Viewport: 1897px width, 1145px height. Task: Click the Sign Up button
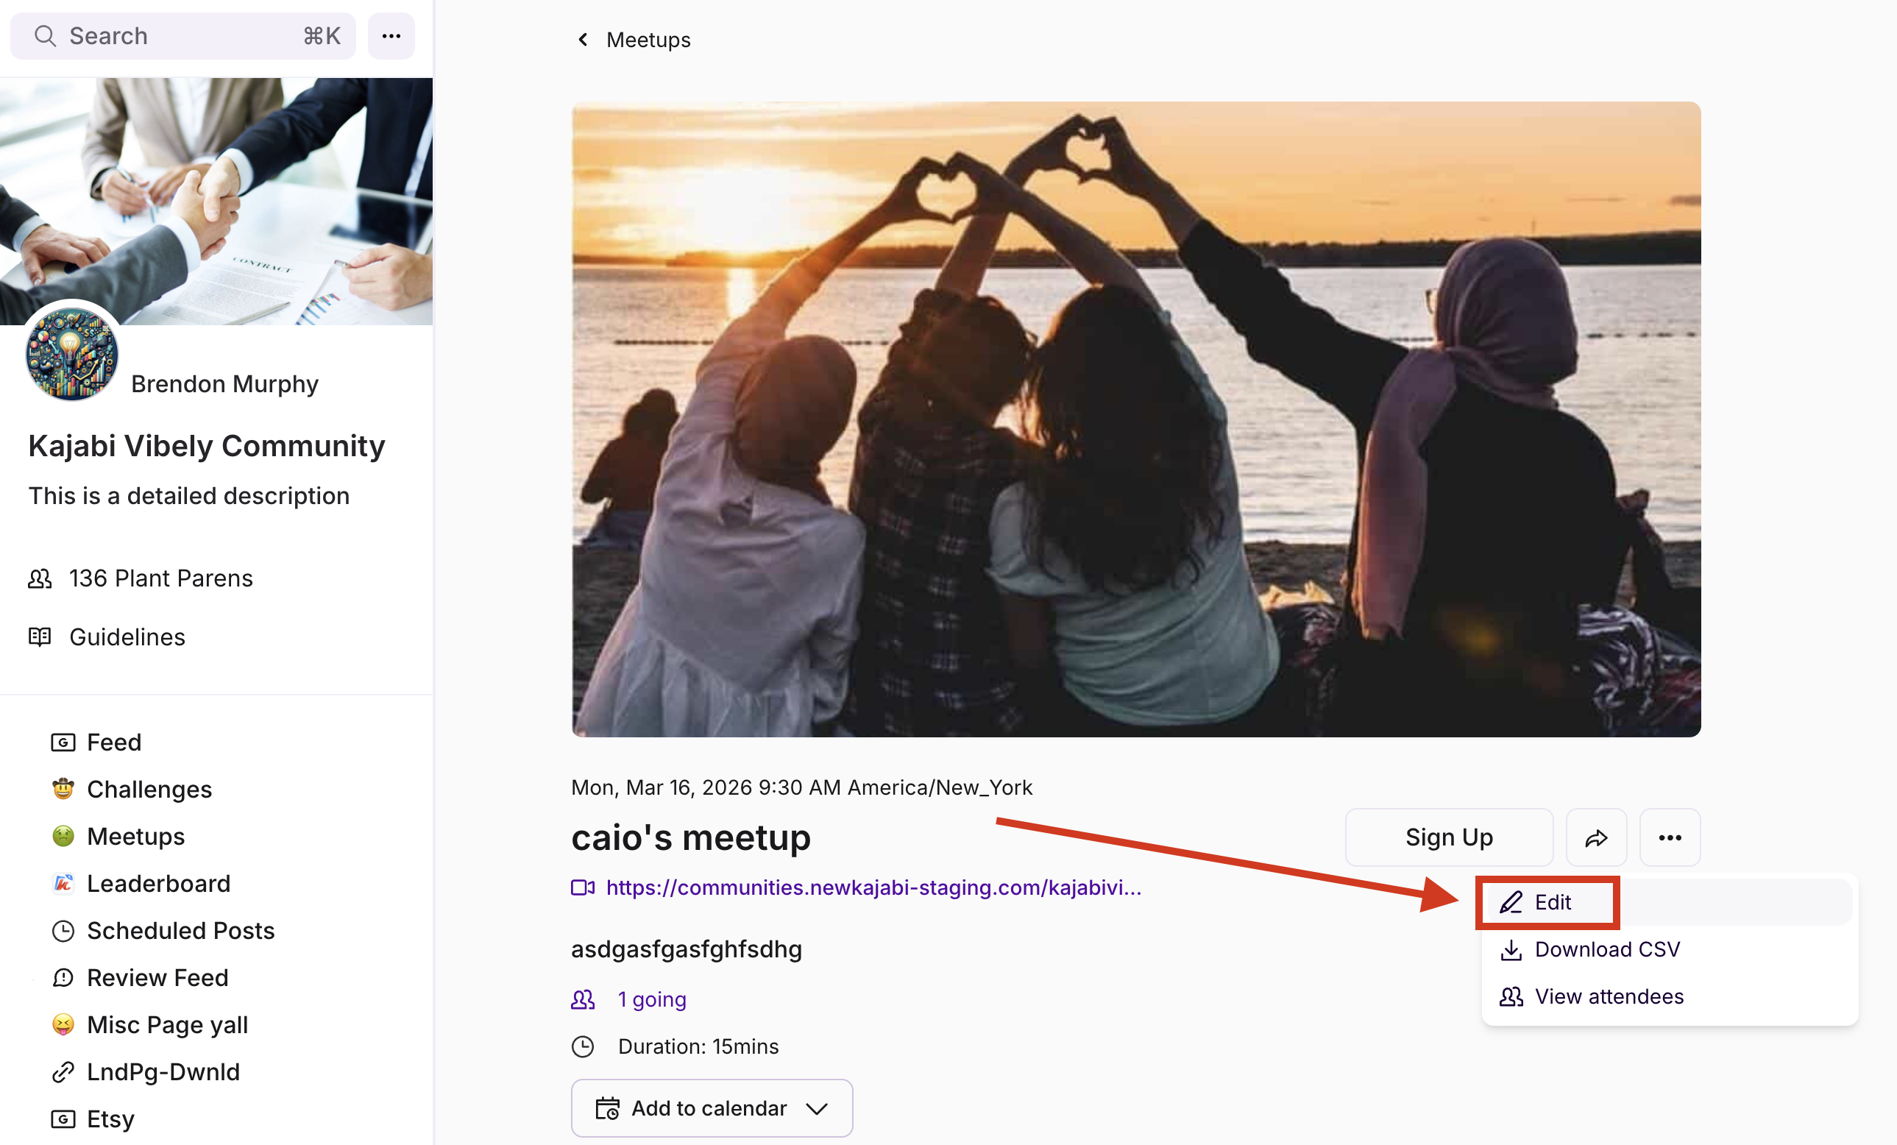pos(1448,837)
